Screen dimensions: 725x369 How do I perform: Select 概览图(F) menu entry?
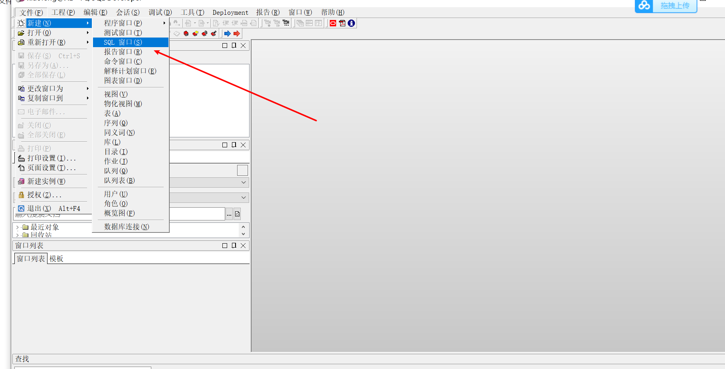point(131,213)
